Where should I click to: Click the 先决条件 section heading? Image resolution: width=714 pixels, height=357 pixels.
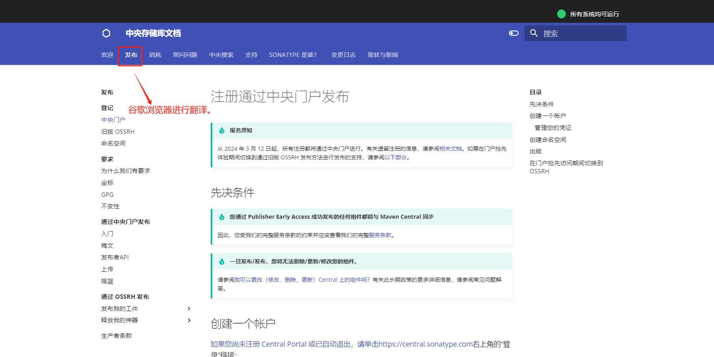click(x=233, y=193)
